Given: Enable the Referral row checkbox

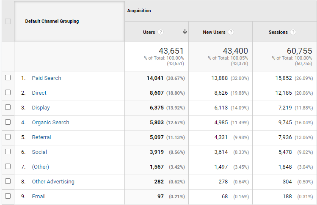Looking at the screenshot, I should pos(8,137).
